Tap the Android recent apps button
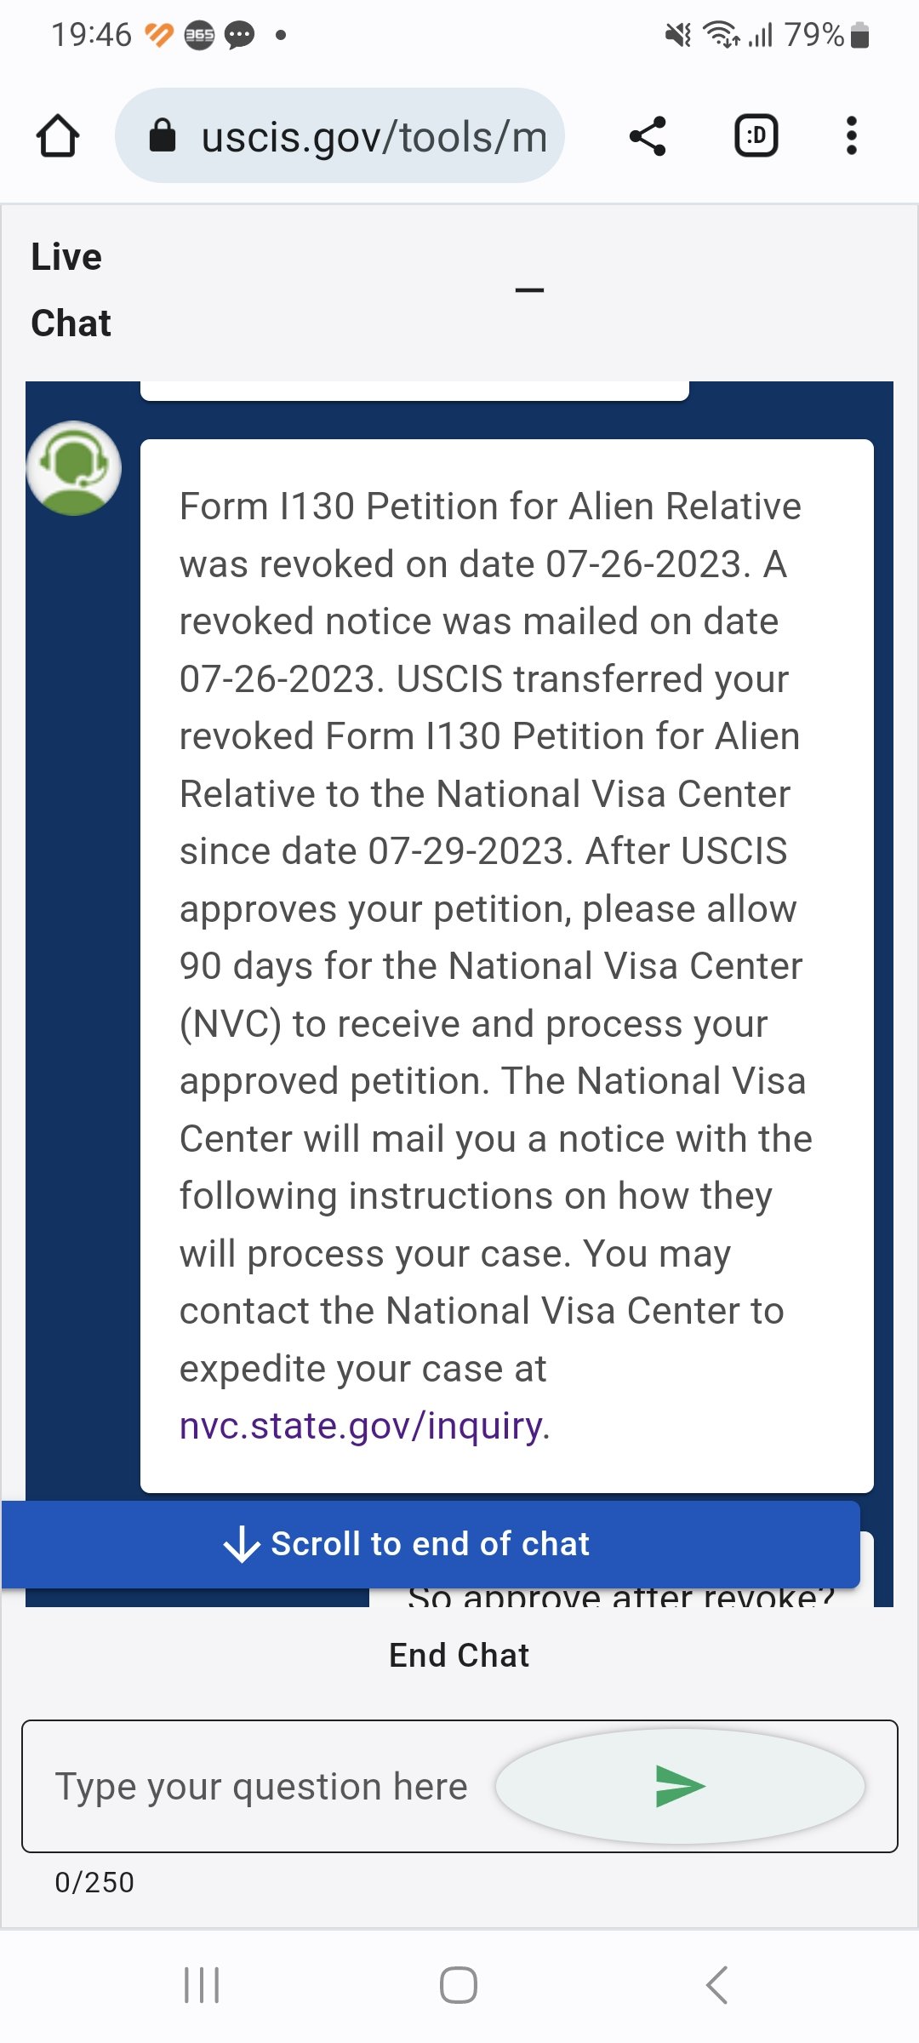 coord(203,1985)
